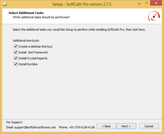Click the support phone number text
The width and height of the screenshot is (164, 134).
[82, 127]
